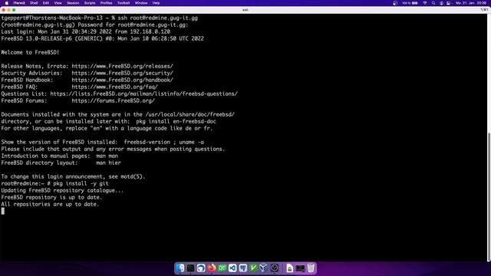Click the date and time display

click(471, 3)
